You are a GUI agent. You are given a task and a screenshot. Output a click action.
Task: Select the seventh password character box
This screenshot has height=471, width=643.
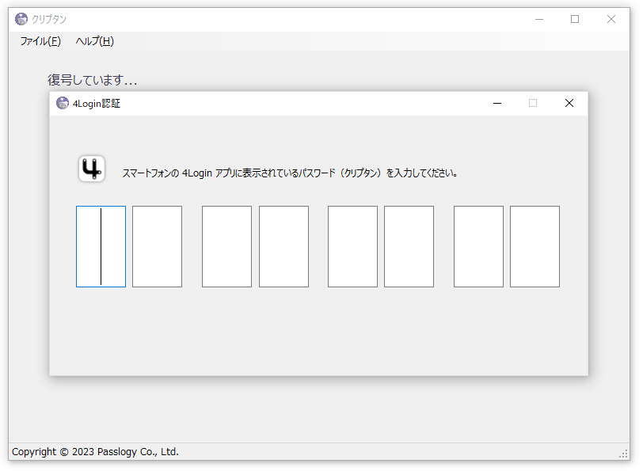tap(478, 246)
